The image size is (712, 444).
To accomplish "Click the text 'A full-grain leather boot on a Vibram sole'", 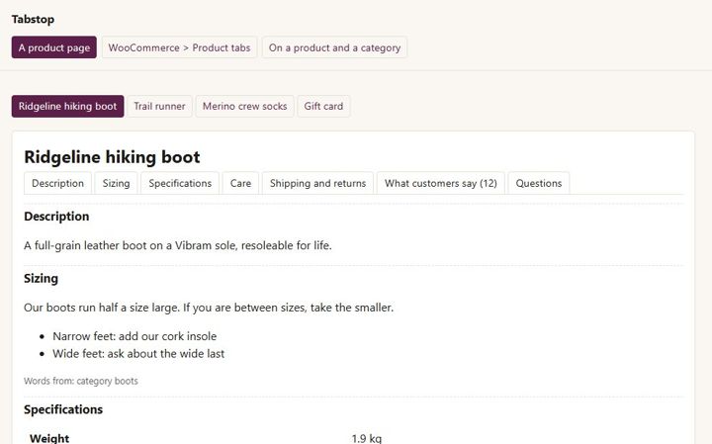I will pos(131,245).
